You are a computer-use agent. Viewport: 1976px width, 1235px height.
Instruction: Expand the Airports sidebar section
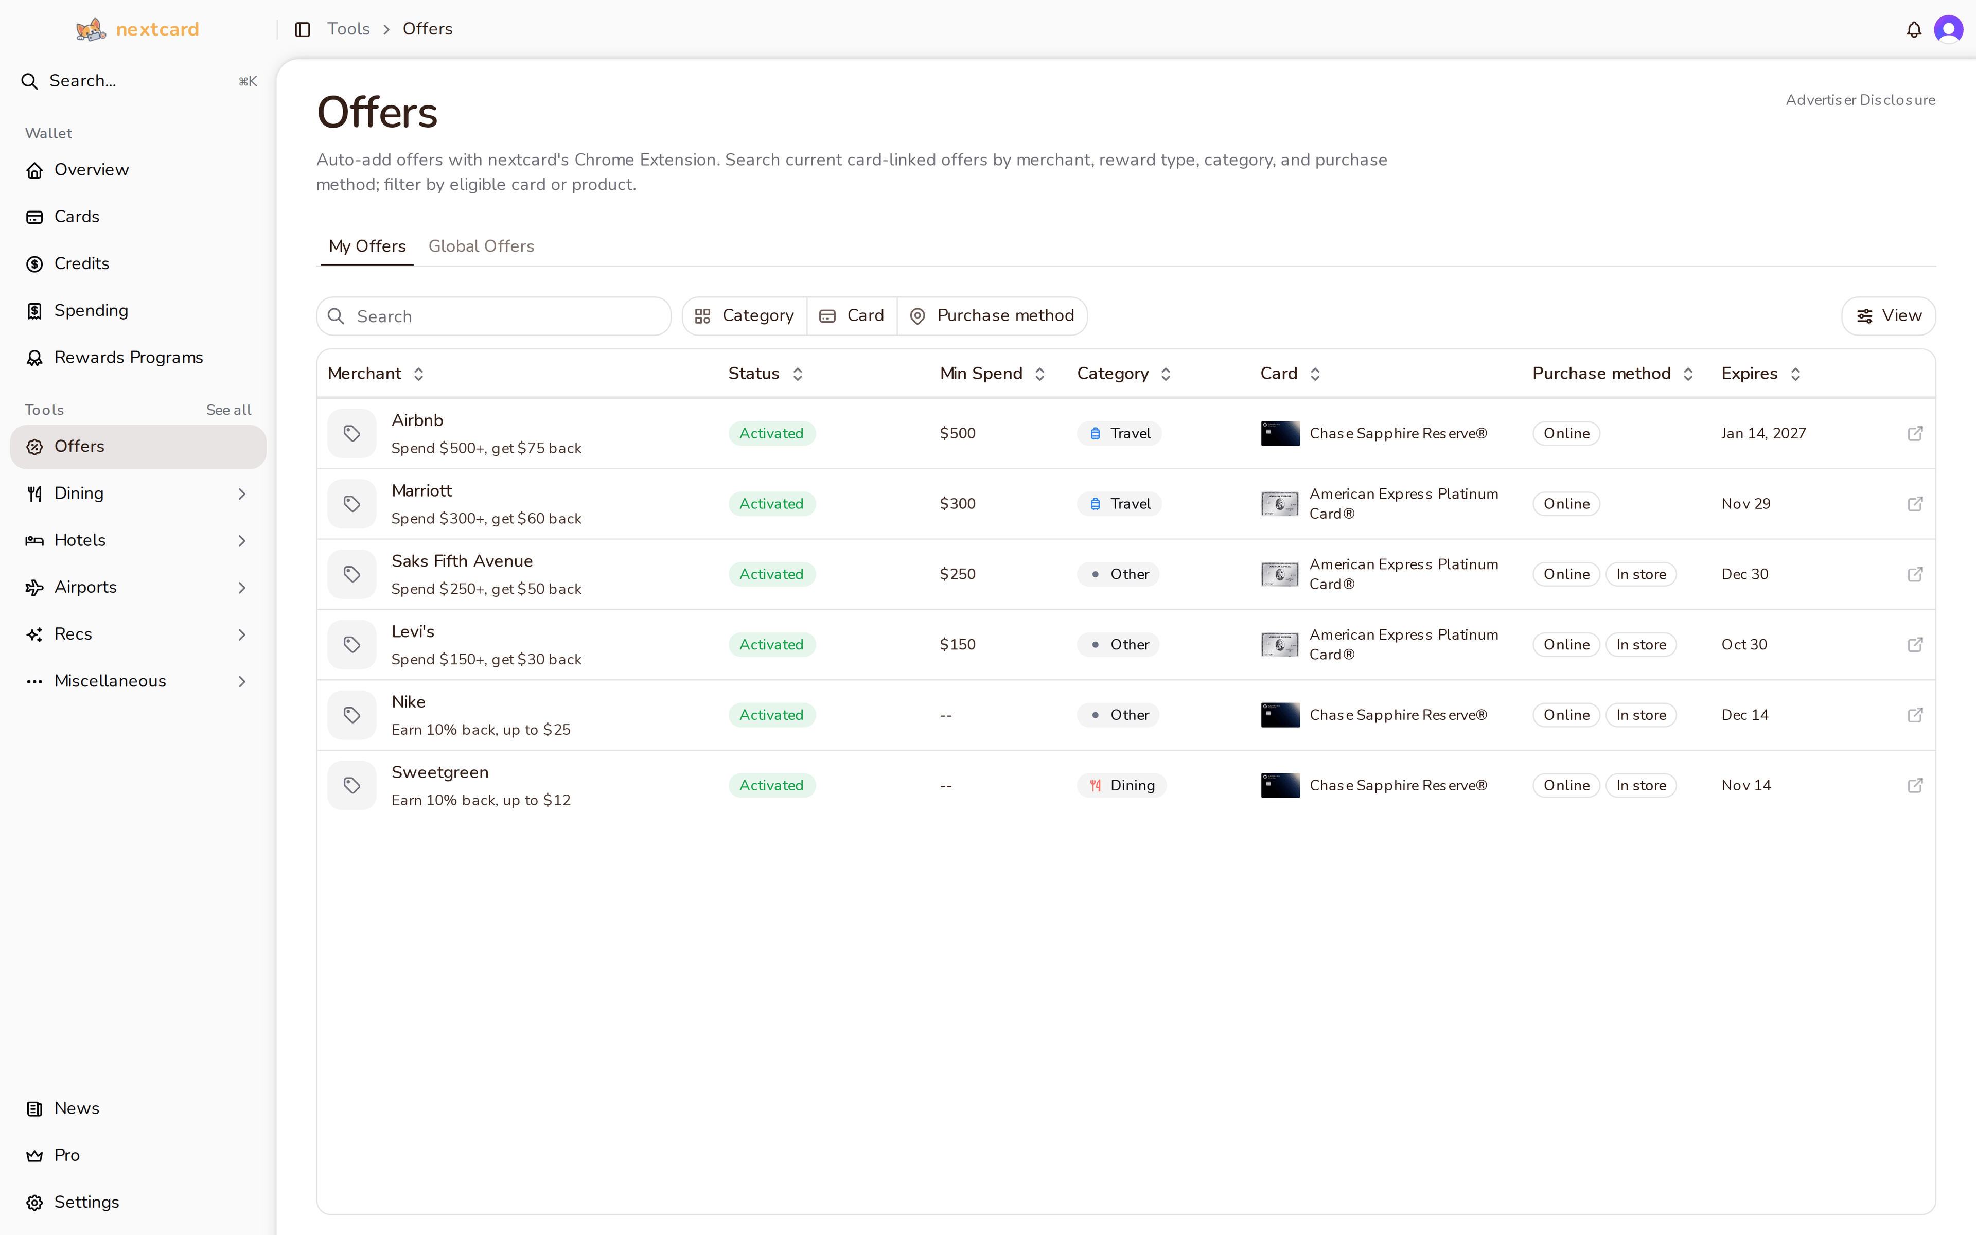click(x=138, y=587)
